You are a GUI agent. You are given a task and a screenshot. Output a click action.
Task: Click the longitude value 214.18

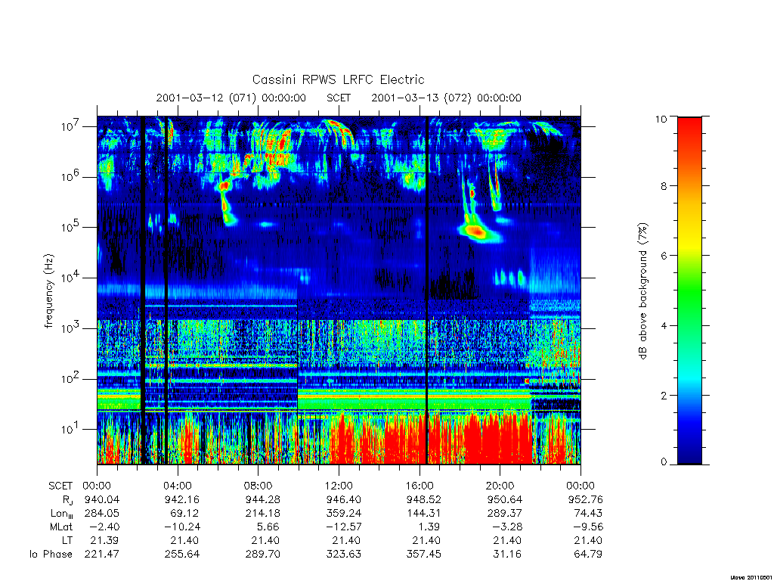point(262,514)
